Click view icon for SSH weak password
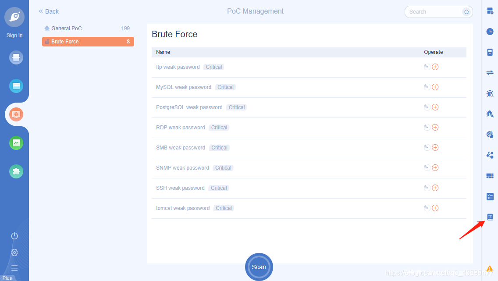 pyautogui.click(x=427, y=188)
